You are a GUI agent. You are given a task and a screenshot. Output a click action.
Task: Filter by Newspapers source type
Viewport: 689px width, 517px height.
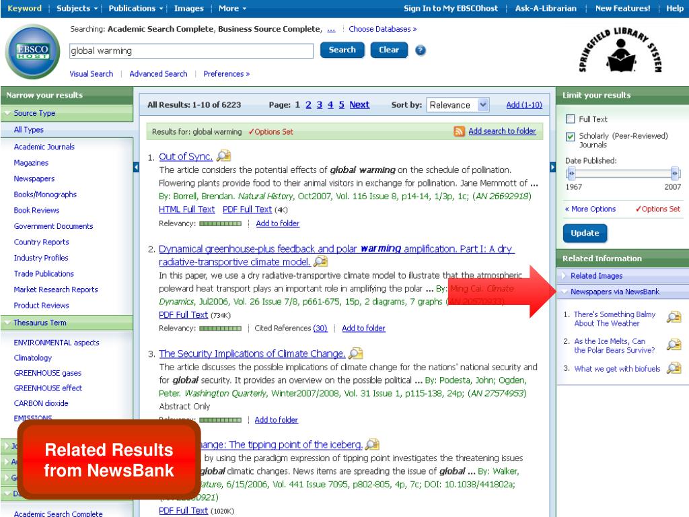pyautogui.click(x=34, y=178)
